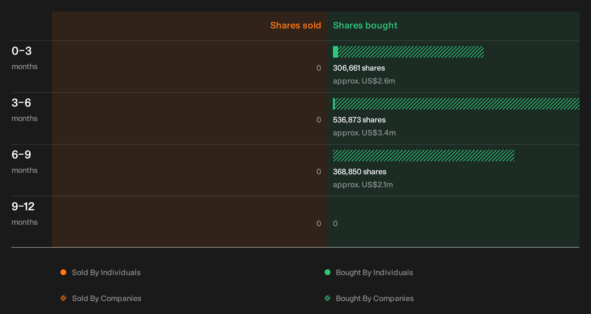The height and width of the screenshot is (314, 591).
Task: Click the striped Bought By Companies legend icon
Action: tap(328, 298)
